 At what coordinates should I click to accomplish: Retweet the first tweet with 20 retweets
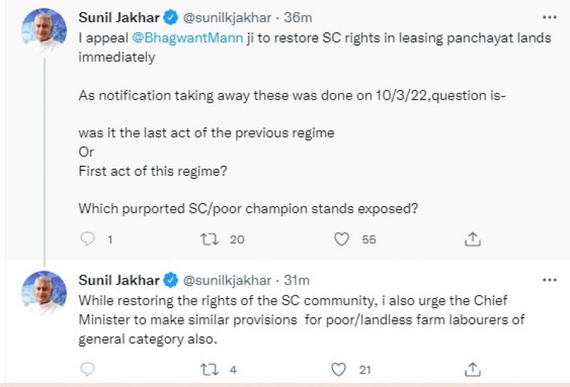(x=210, y=240)
